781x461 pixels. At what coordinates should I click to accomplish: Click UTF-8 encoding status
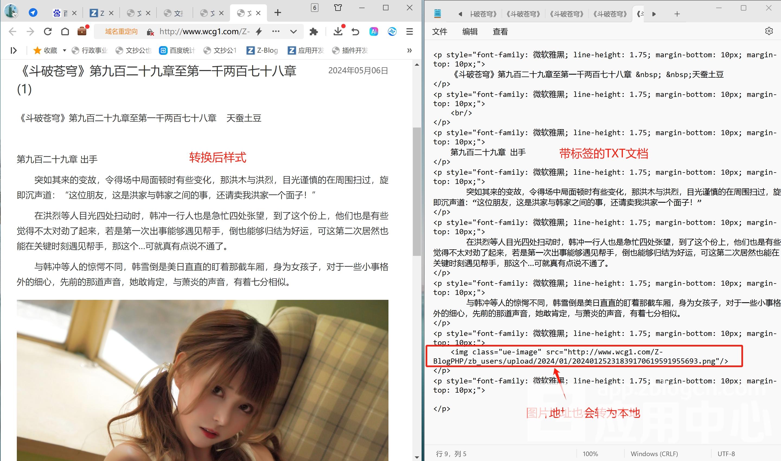726,454
